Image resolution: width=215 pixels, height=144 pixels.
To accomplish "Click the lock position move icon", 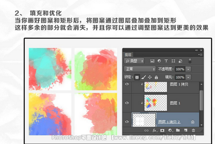I will (150, 77).
